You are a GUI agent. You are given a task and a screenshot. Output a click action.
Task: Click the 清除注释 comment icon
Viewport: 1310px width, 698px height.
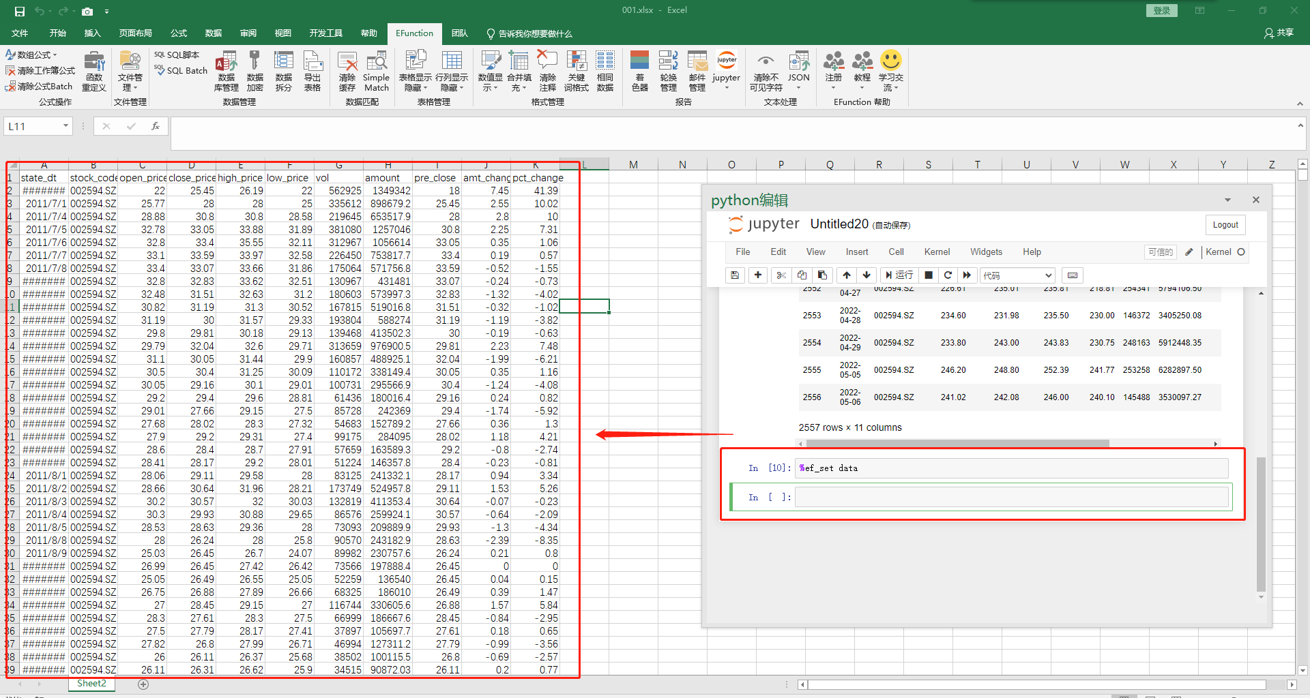point(547,71)
